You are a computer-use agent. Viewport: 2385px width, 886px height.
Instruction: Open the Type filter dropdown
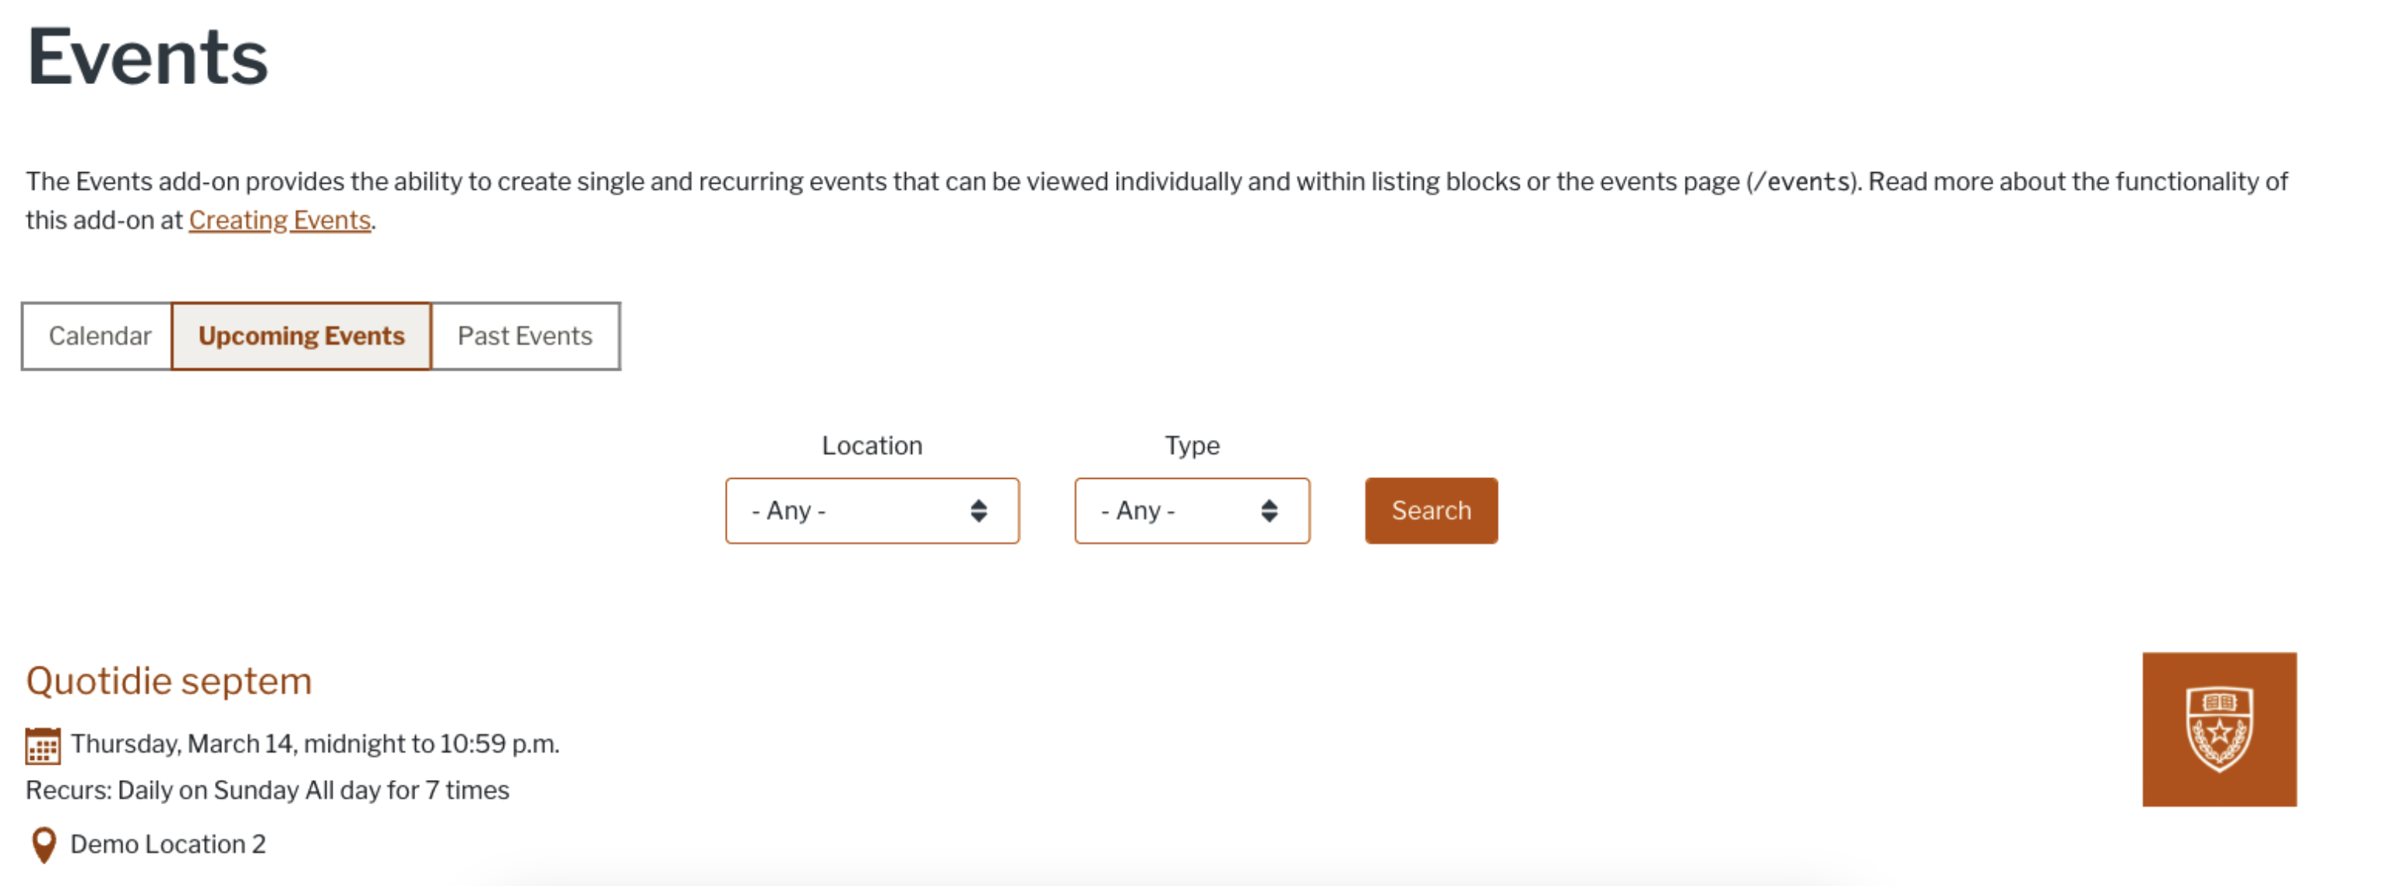(1191, 511)
